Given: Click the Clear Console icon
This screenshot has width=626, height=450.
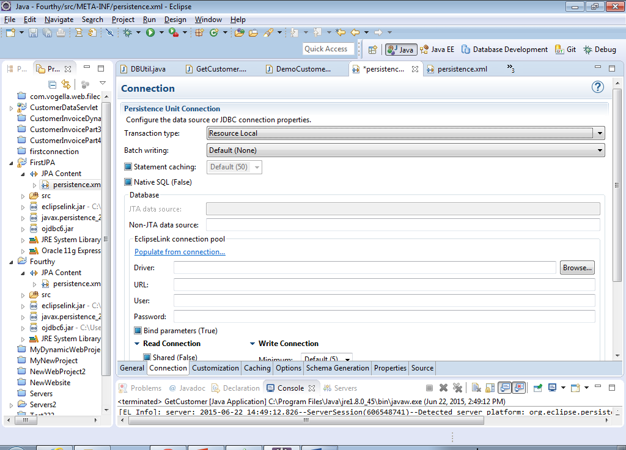Looking at the screenshot, I should pyautogui.click(x=476, y=388).
